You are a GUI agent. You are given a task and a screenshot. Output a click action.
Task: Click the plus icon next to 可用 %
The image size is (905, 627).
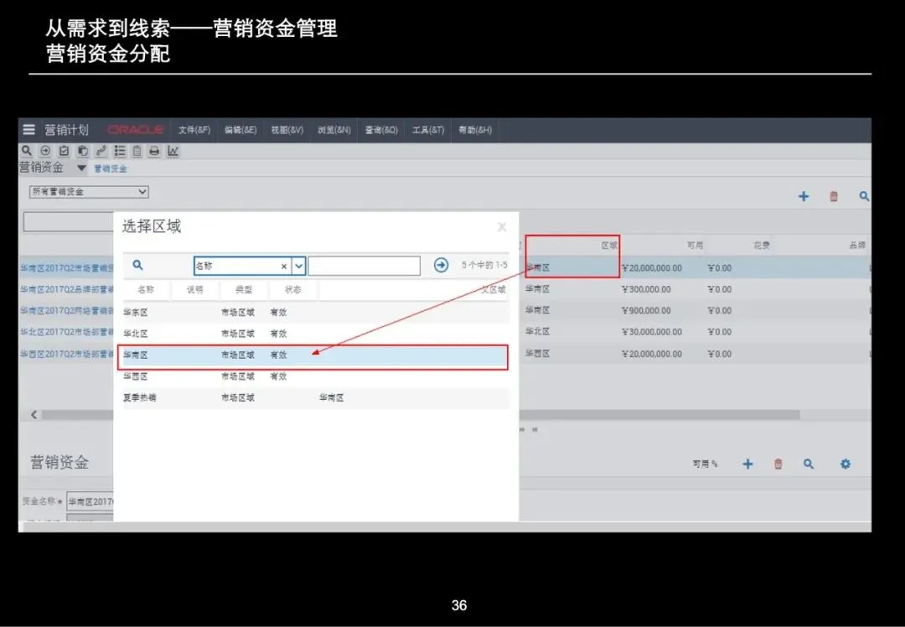[x=747, y=464]
